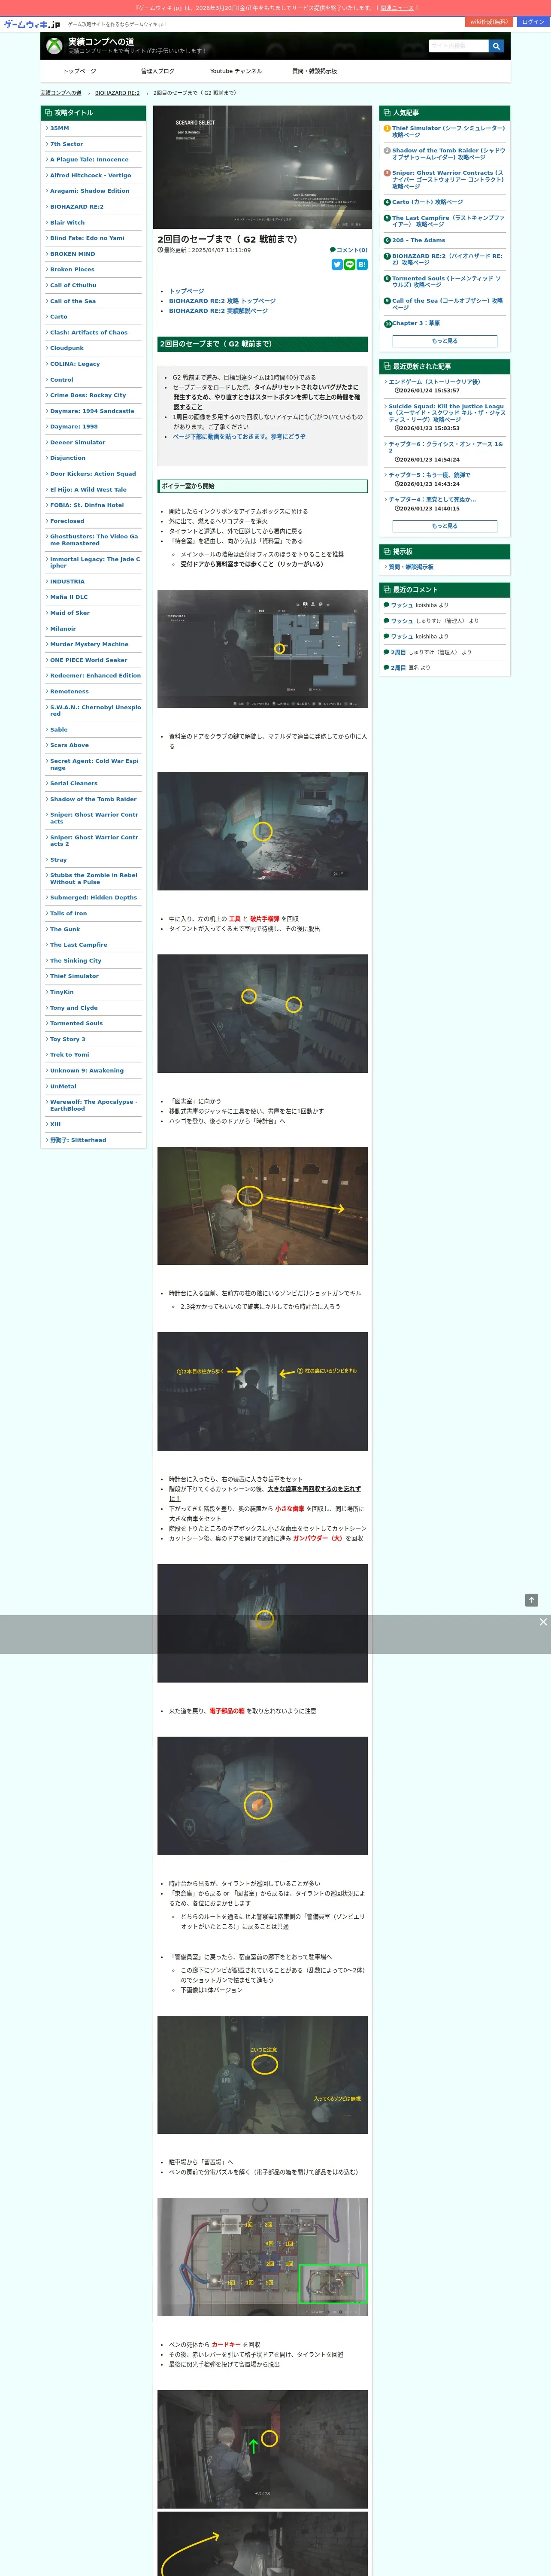Click the wiki作成(無料) button
The image size is (551, 2576).
[489, 22]
